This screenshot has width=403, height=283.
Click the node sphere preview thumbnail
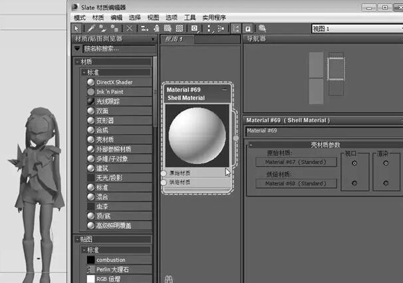pos(197,136)
